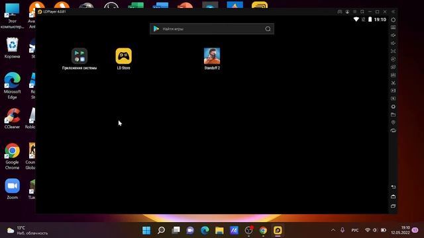
Task: Select the Корзина recycle bin icon
Action: click(12, 48)
